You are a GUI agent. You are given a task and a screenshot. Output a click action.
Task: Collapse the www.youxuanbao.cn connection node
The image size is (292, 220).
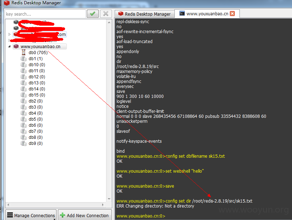10,46
